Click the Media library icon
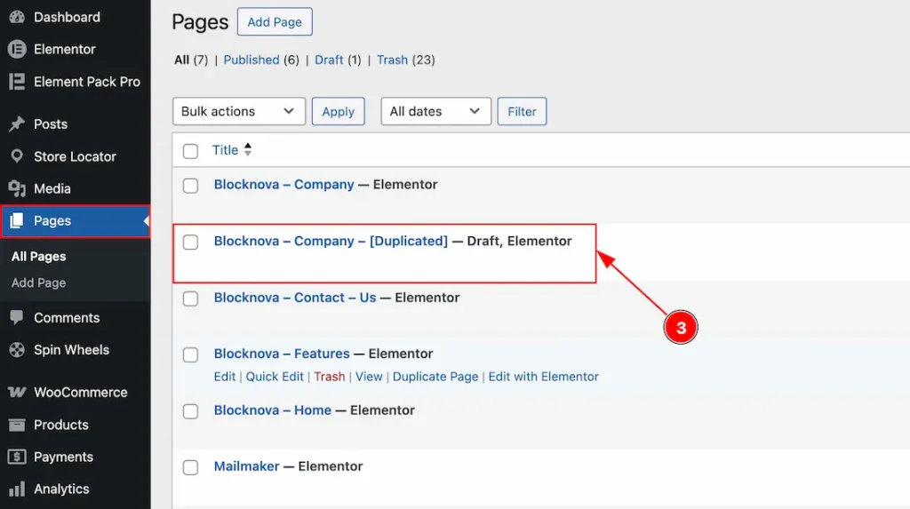Image resolution: width=910 pixels, height=509 pixels. pos(16,188)
